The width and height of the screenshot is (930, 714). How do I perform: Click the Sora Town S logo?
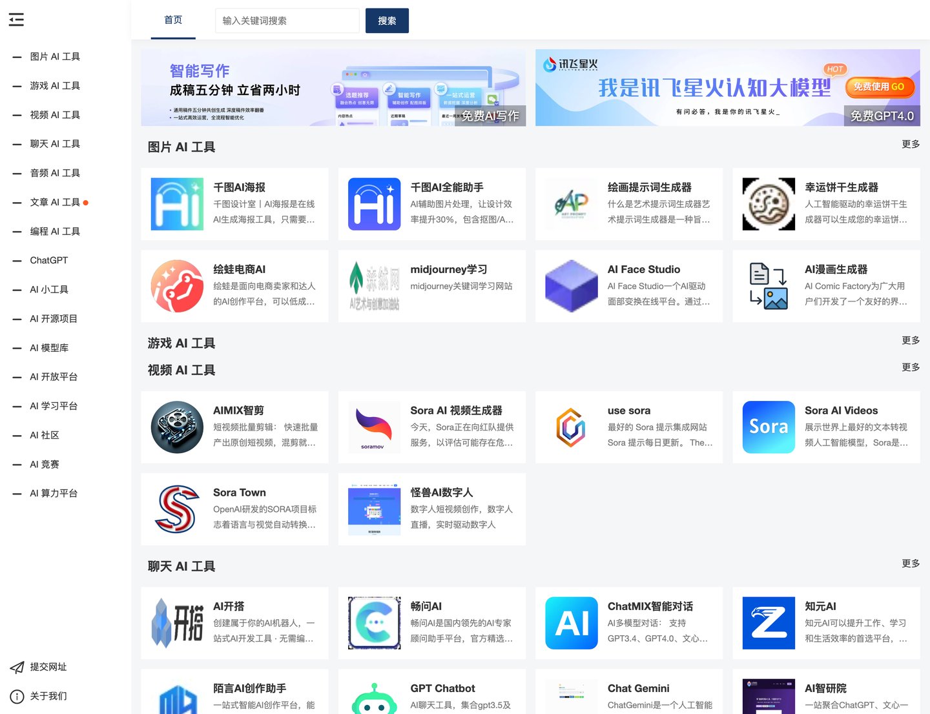click(x=177, y=509)
